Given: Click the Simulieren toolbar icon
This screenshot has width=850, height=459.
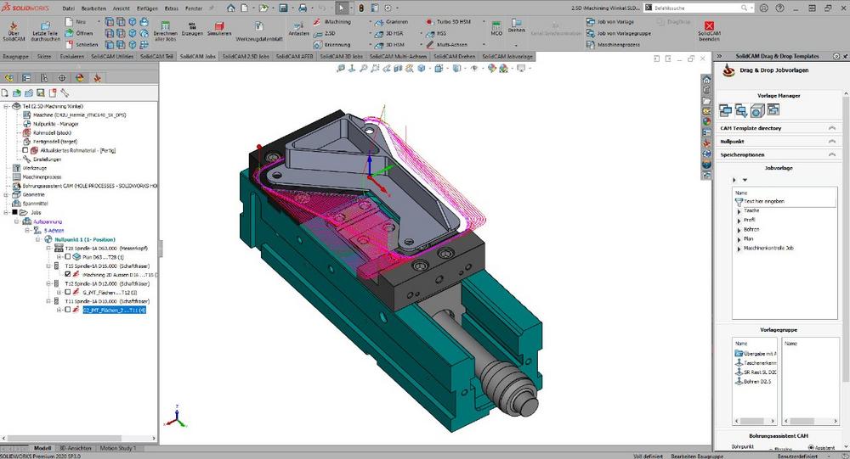Looking at the screenshot, I should (x=218, y=31).
